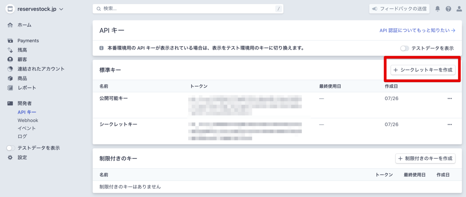Click the 設定 gear icon

[x=10, y=157]
